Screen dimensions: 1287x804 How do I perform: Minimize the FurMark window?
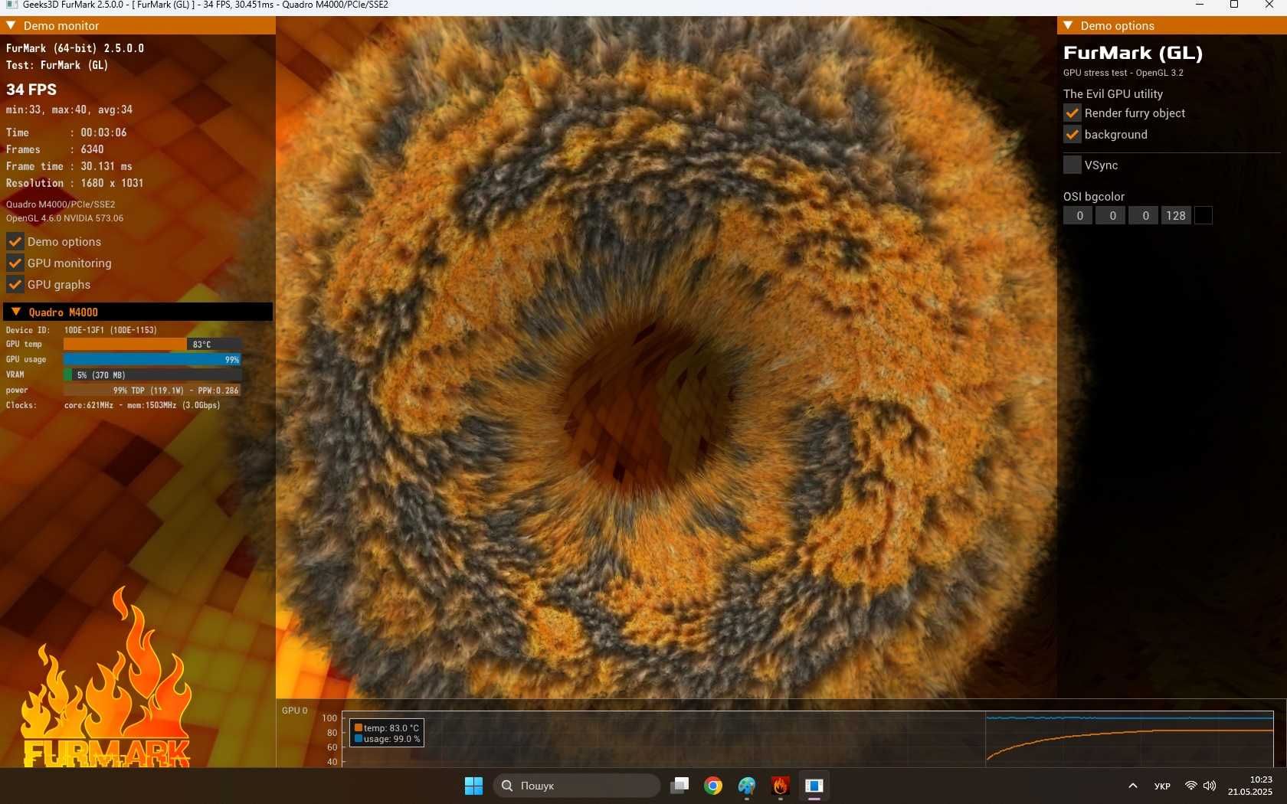tap(1200, 5)
